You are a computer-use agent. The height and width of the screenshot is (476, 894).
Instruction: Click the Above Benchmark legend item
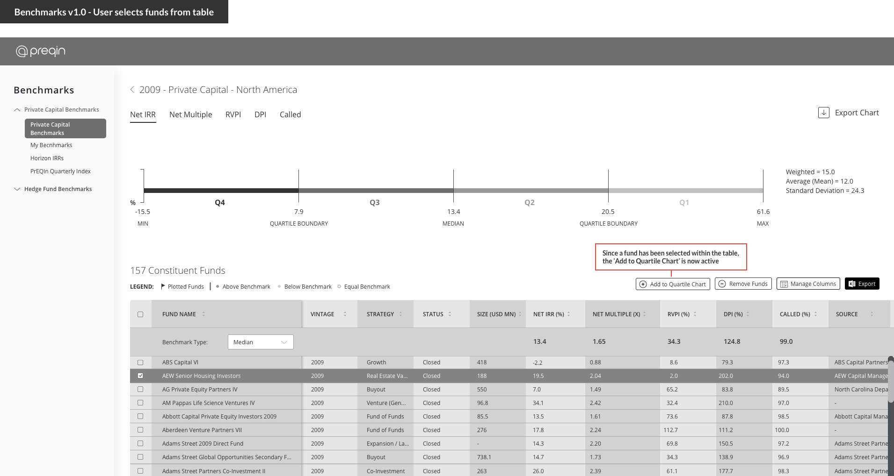pyautogui.click(x=243, y=287)
